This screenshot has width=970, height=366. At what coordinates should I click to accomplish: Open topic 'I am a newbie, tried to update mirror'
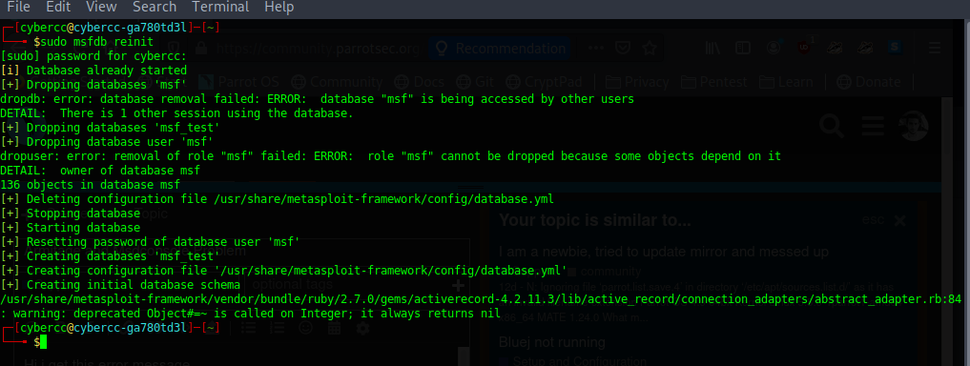(x=663, y=252)
